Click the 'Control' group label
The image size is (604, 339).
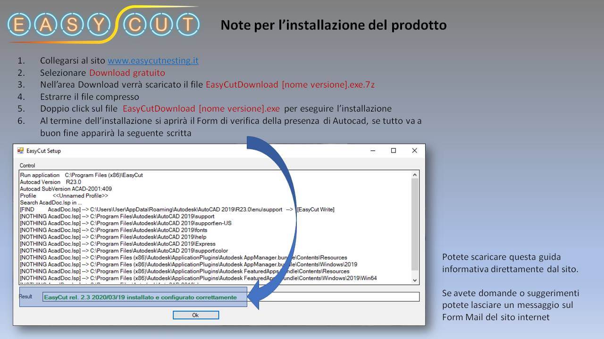[x=27, y=166]
